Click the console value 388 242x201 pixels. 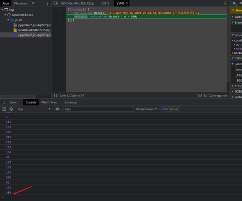8,193
